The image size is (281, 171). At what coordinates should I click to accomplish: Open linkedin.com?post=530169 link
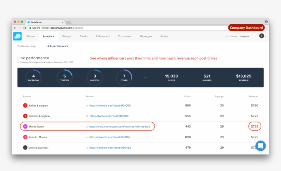tap(110, 137)
